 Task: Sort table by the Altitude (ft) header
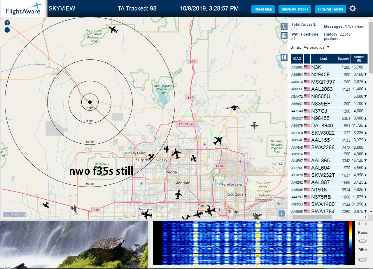coord(359,59)
